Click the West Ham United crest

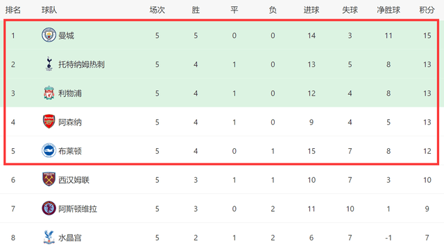(49, 179)
